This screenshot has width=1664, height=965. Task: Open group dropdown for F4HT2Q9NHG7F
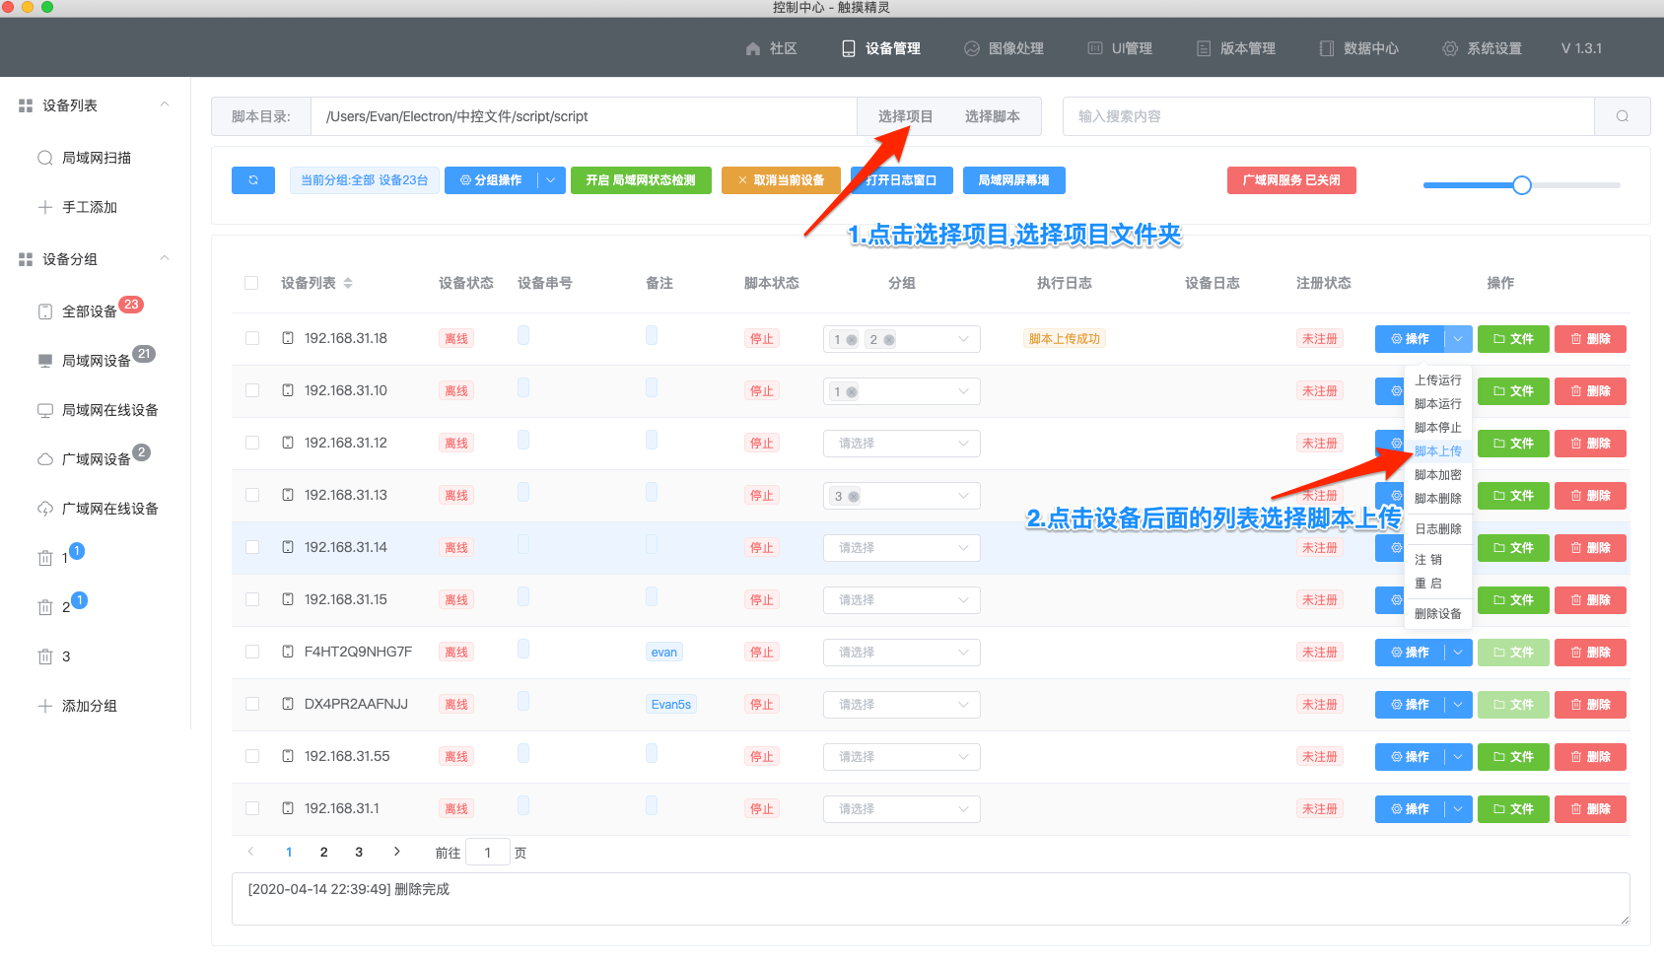(902, 653)
